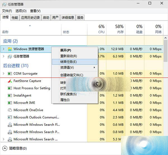The image size is (168, 155).
Task: Choose 结束任务(E) in the context menu
Action: [75, 62]
